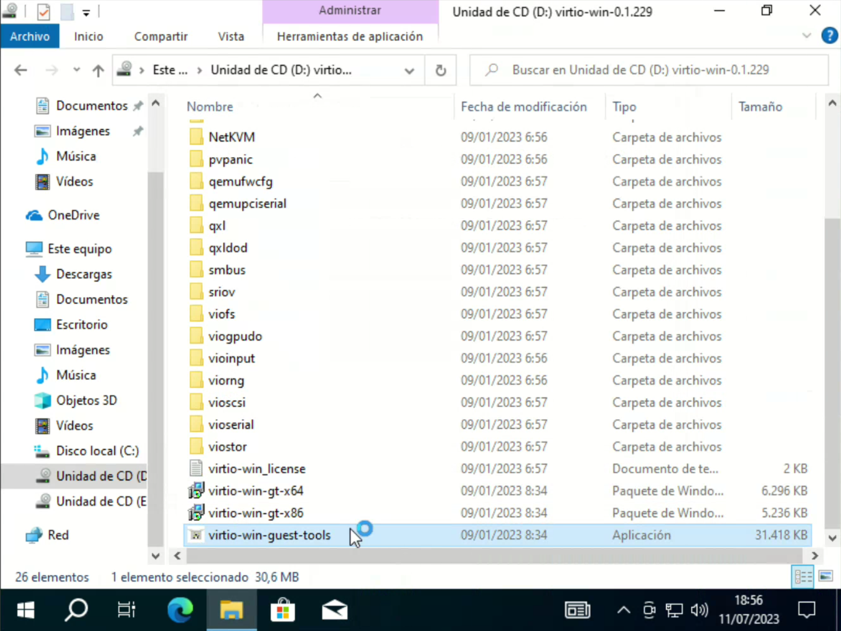Expand the address bar history dropdown

point(410,70)
